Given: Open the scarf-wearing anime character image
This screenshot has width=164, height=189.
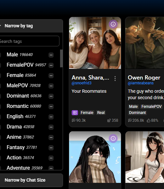Looking at the screenshot, I should [x=95, y=157].
